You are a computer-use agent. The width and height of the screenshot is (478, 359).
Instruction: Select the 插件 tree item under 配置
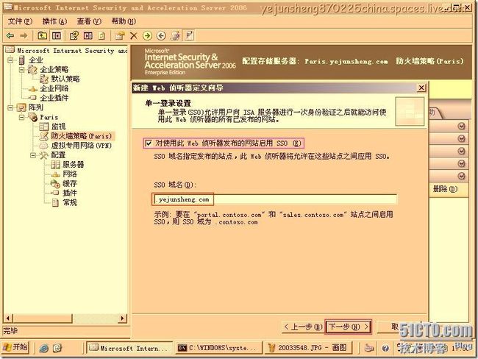(x=70, y=193)
